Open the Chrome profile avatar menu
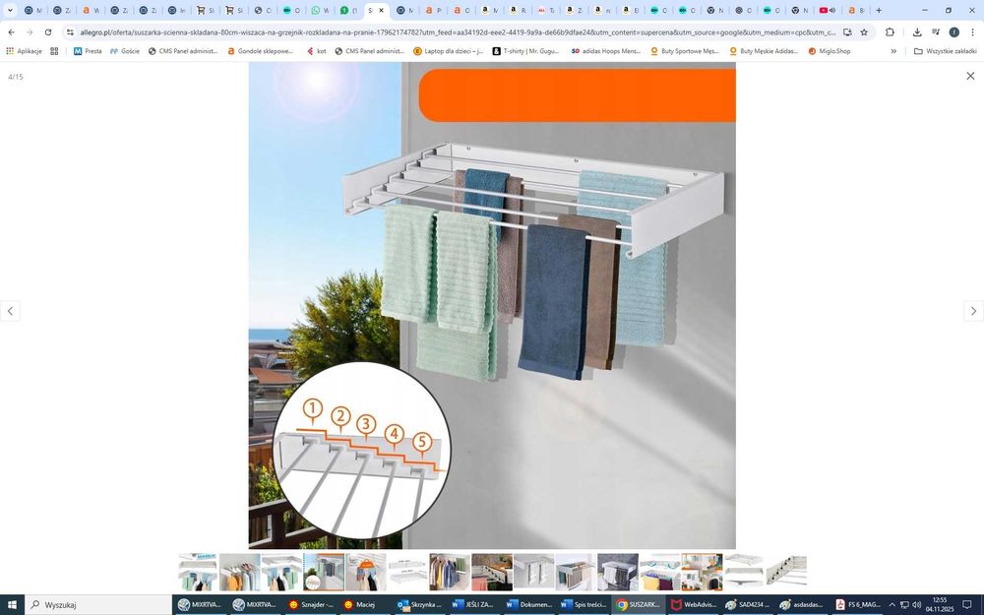 coord(953,32)
